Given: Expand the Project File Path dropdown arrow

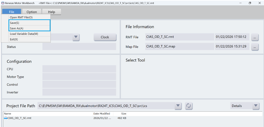Looking at the screenshot, I should pyautogui.click(x=178, y=106).
